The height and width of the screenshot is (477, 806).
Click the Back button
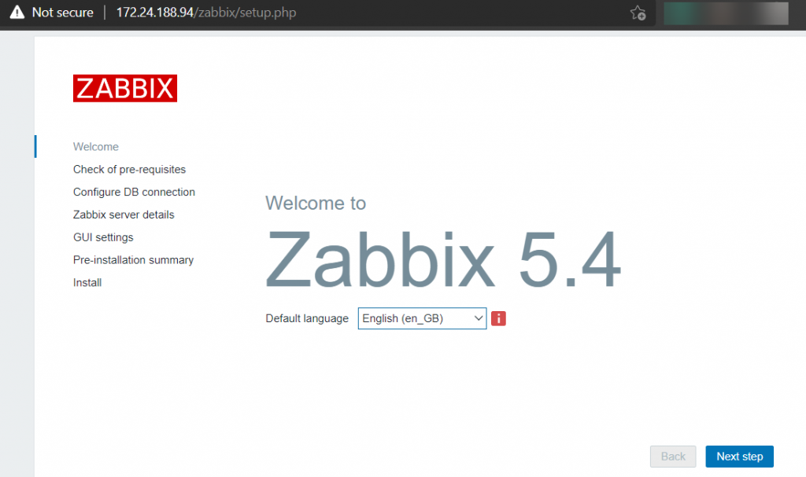coord(673,456)
